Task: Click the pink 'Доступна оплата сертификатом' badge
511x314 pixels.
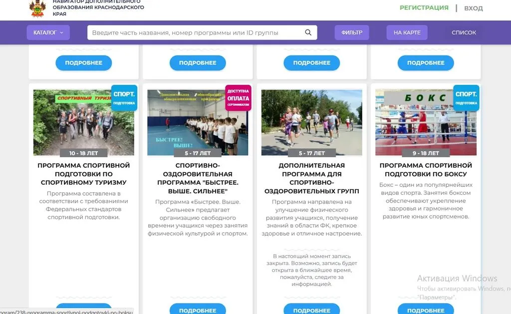Action: pyautogui.click(x=238, y=98)
